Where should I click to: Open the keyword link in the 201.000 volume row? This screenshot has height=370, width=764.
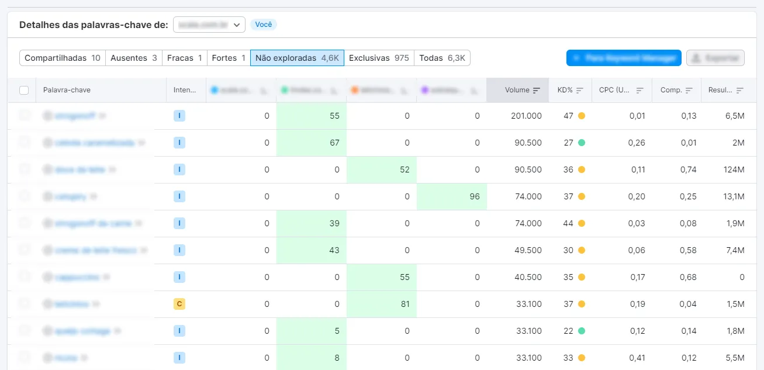click(75, 116)
